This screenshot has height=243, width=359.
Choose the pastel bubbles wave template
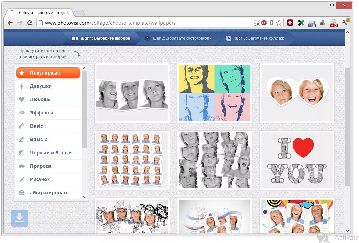tap(214, 216)
